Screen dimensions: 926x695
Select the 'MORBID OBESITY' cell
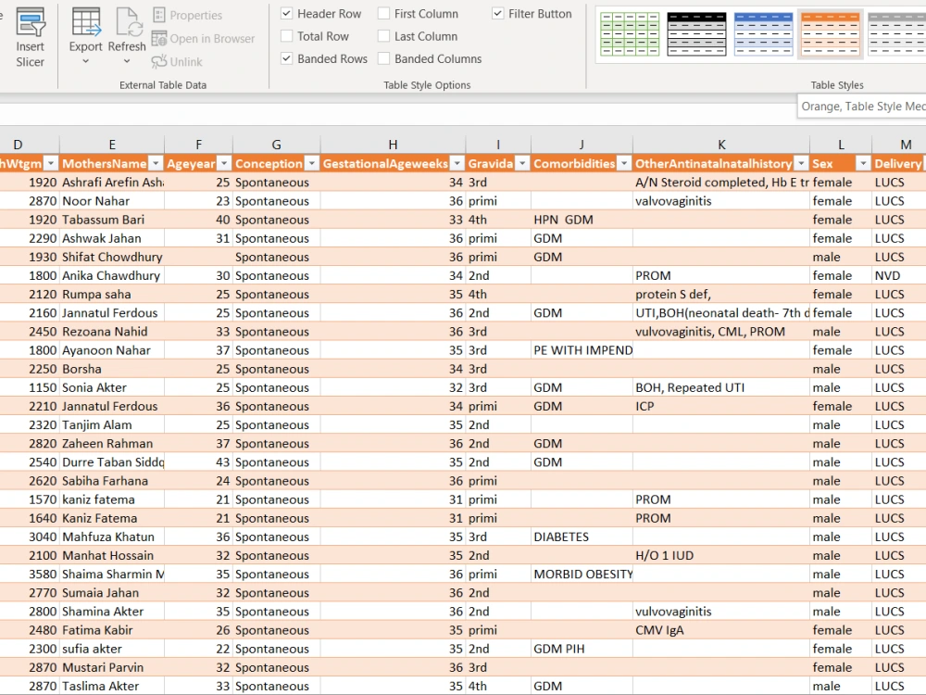(x=582, y=574)
